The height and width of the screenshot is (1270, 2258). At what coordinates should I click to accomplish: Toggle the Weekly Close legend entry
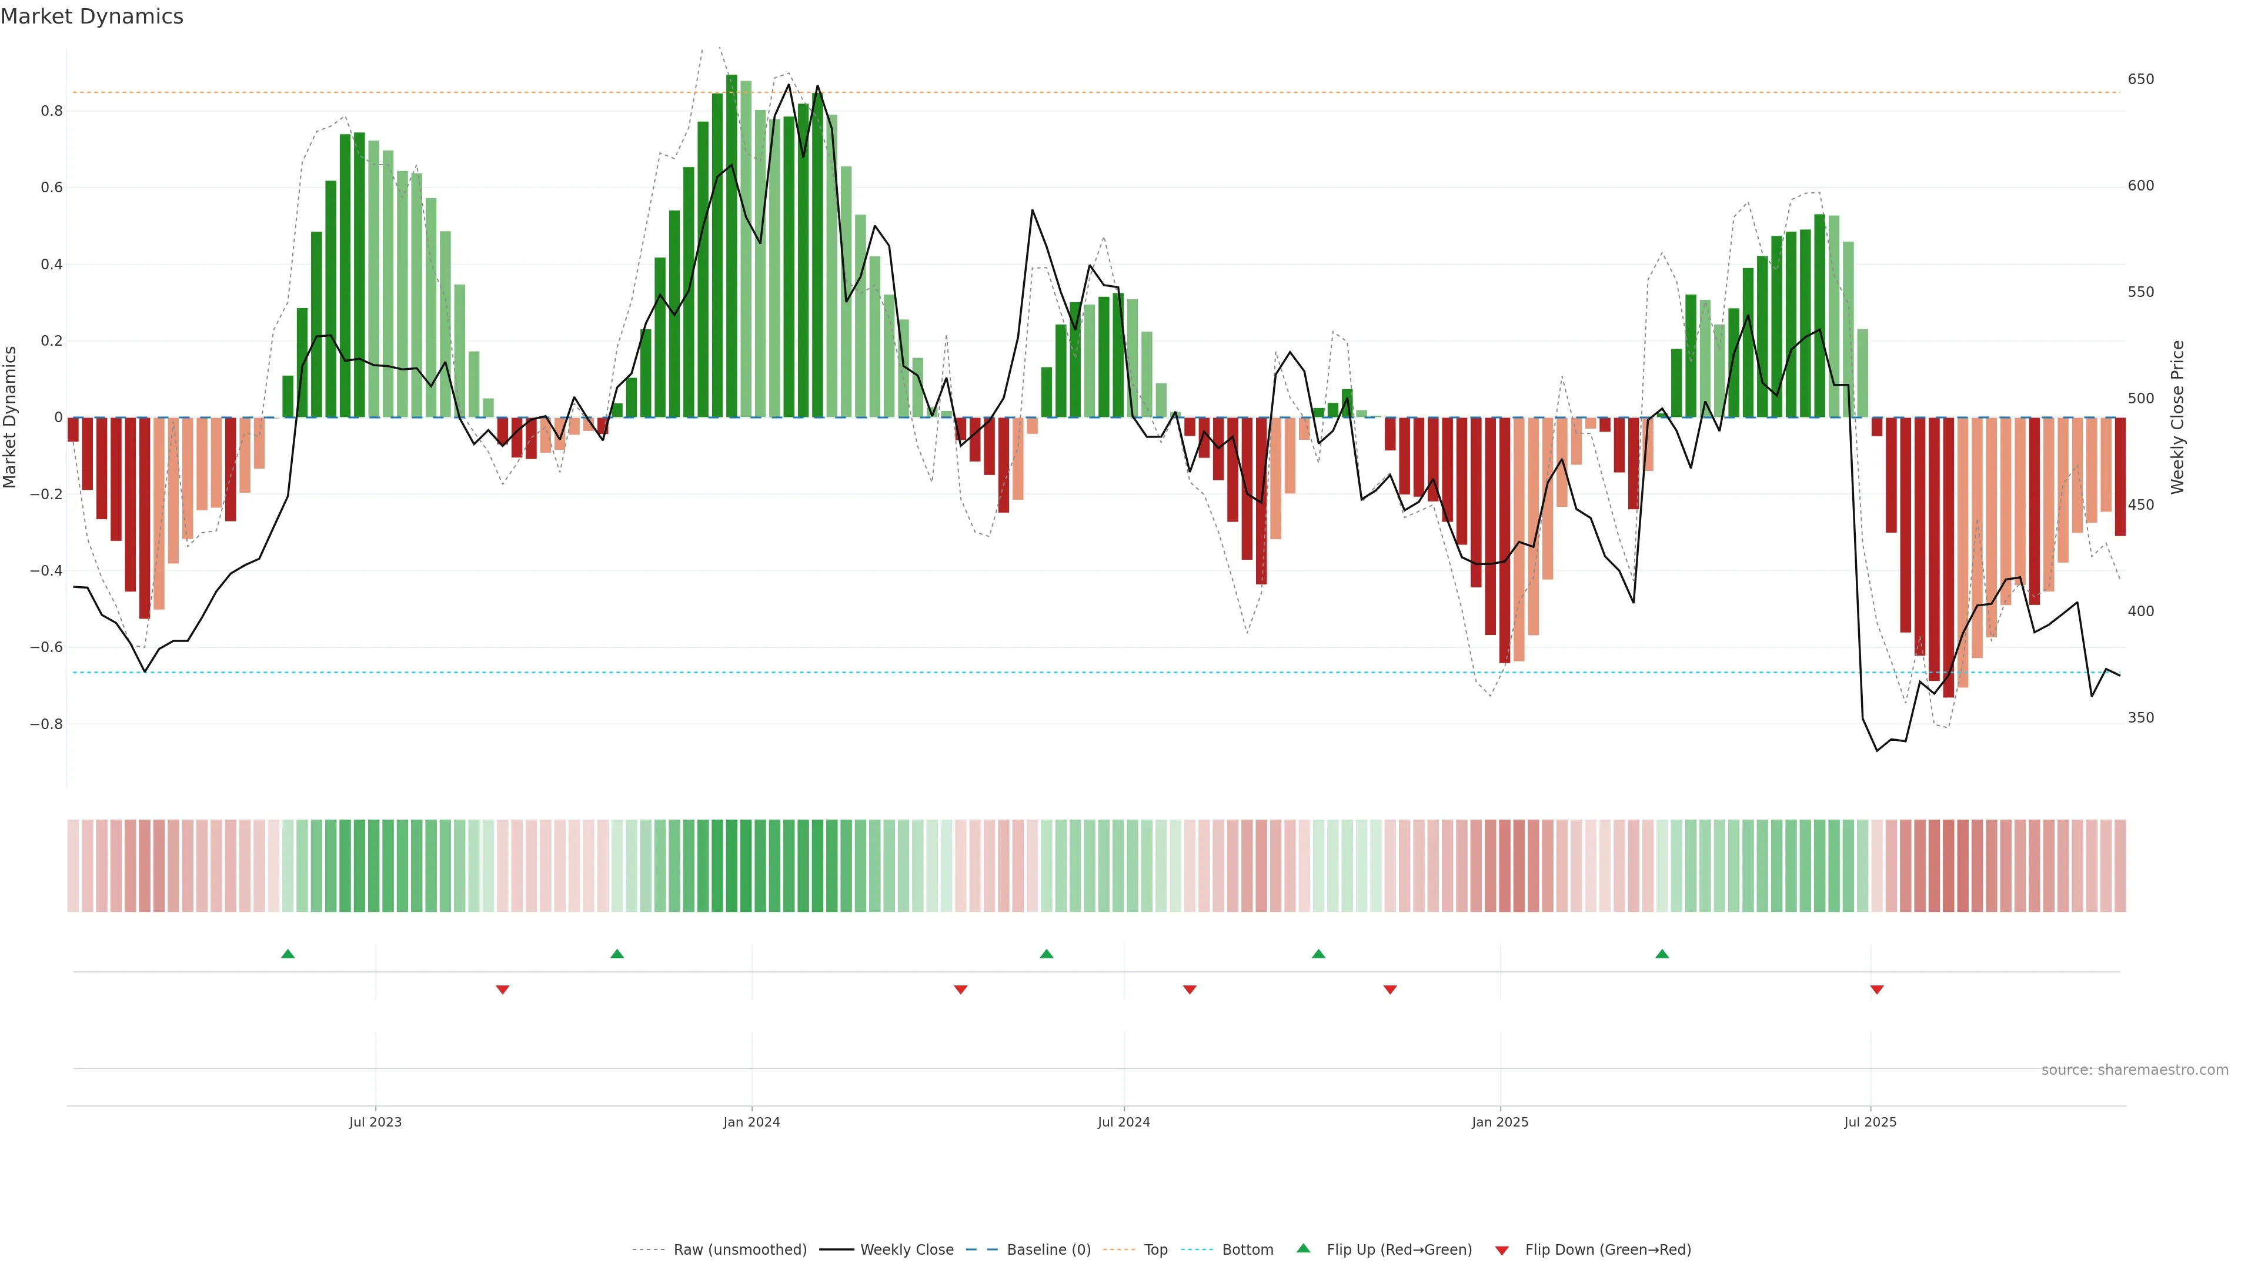(x=906, y=1250)
